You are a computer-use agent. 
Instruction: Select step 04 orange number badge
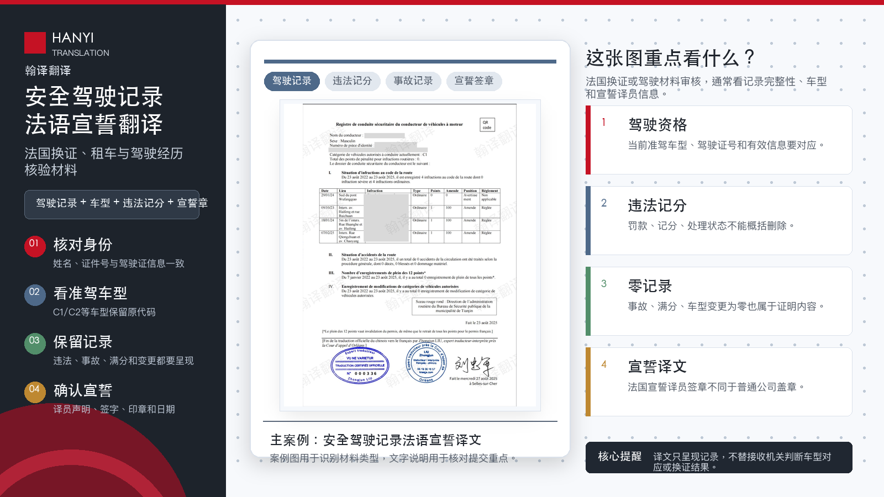pyautogui.click(x=34, y=392)
